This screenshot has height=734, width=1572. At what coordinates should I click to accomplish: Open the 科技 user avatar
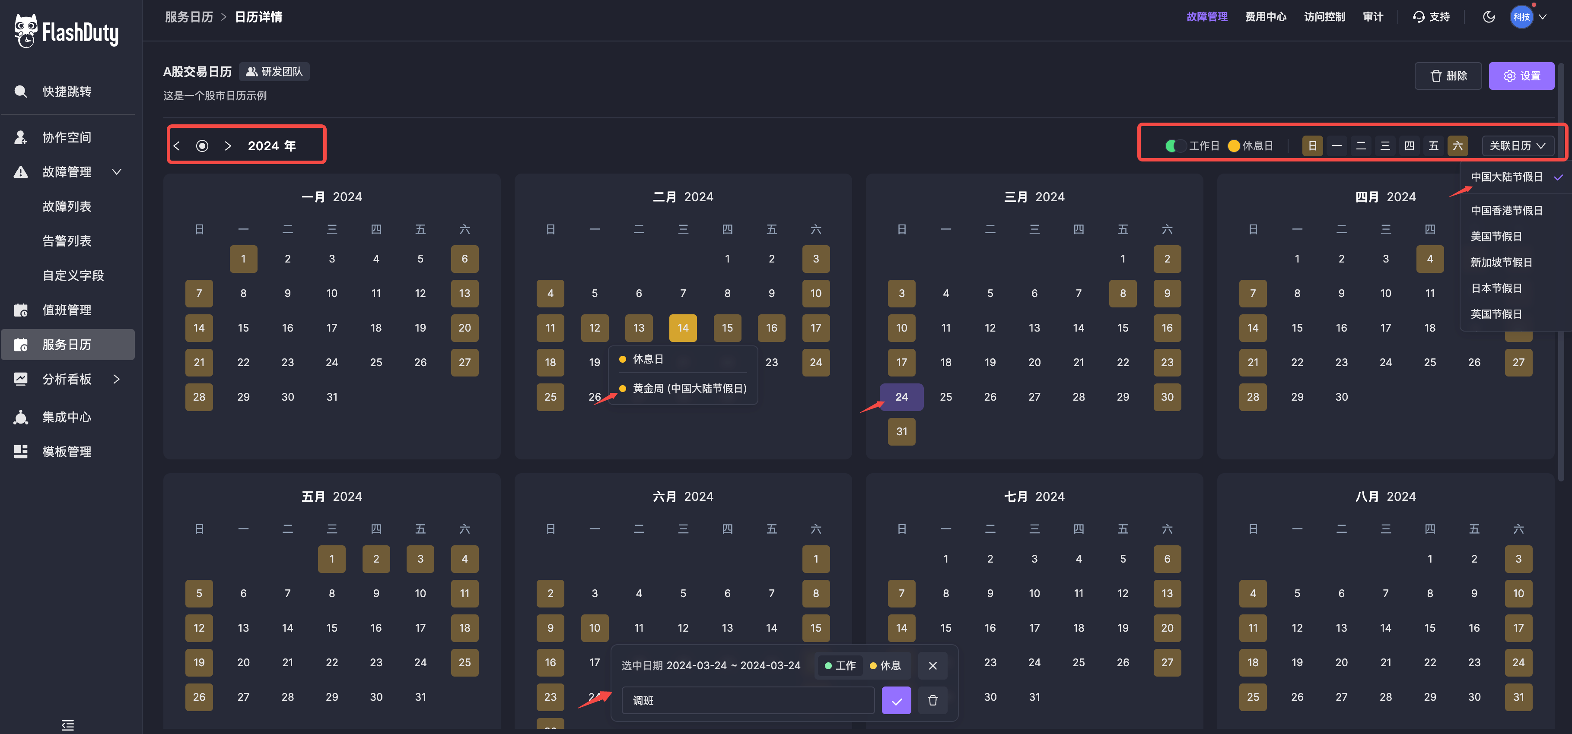(1521, 17)
